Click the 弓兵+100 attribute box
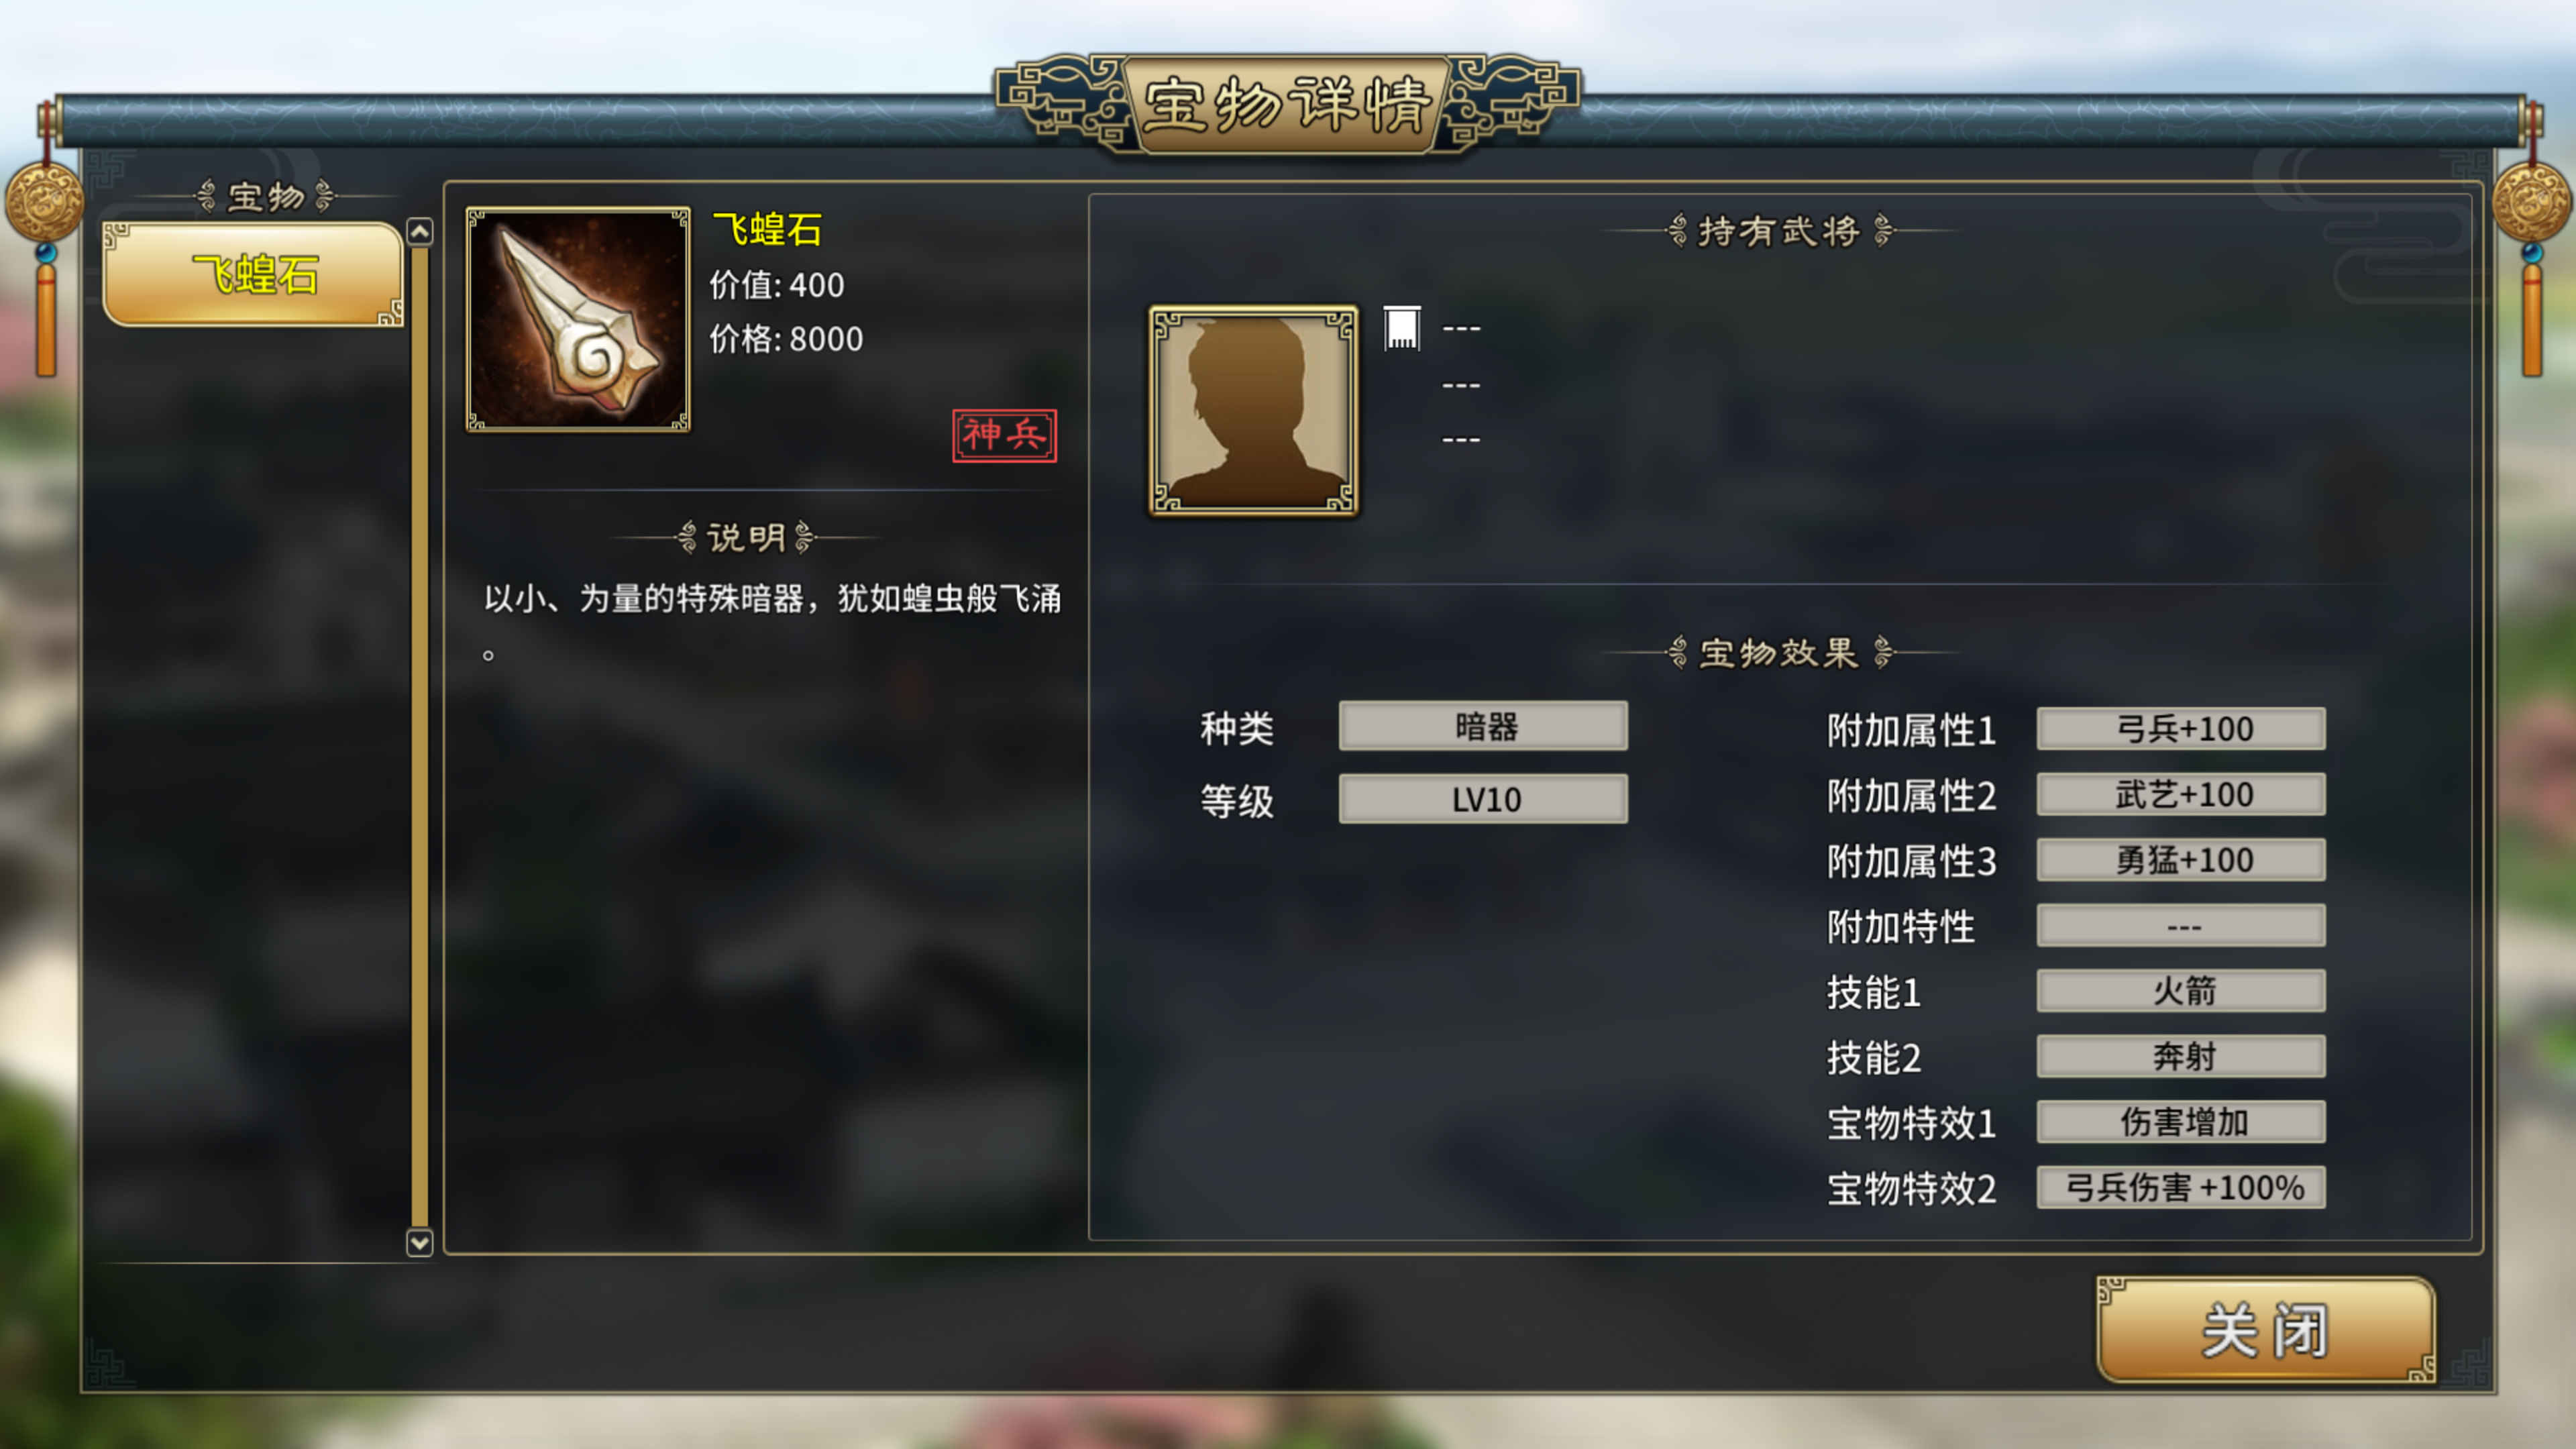 pyautogui.click(x=2181, y=728)
